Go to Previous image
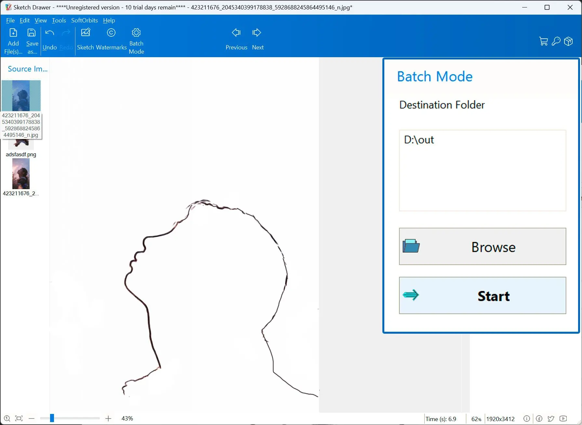The width and height of the screenshot is (582, 425). [x=236, y=40]
